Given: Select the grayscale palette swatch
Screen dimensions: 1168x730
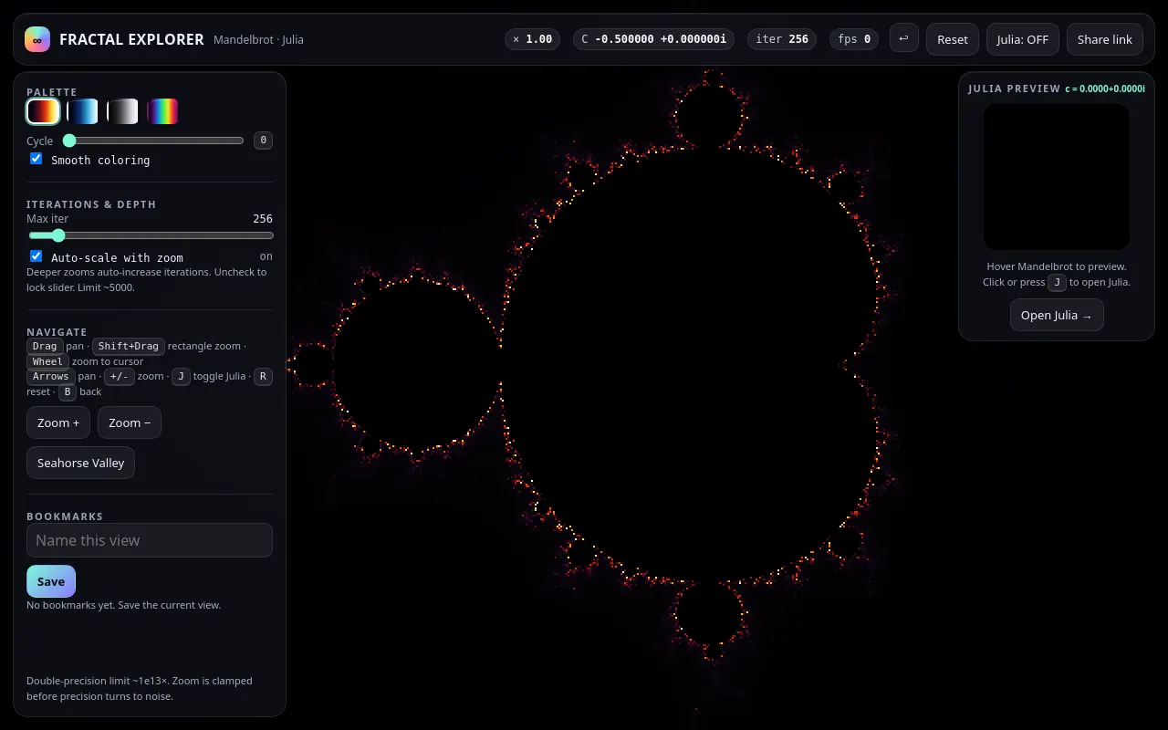Looking at the screenshot, I should [x=123, y=111].
